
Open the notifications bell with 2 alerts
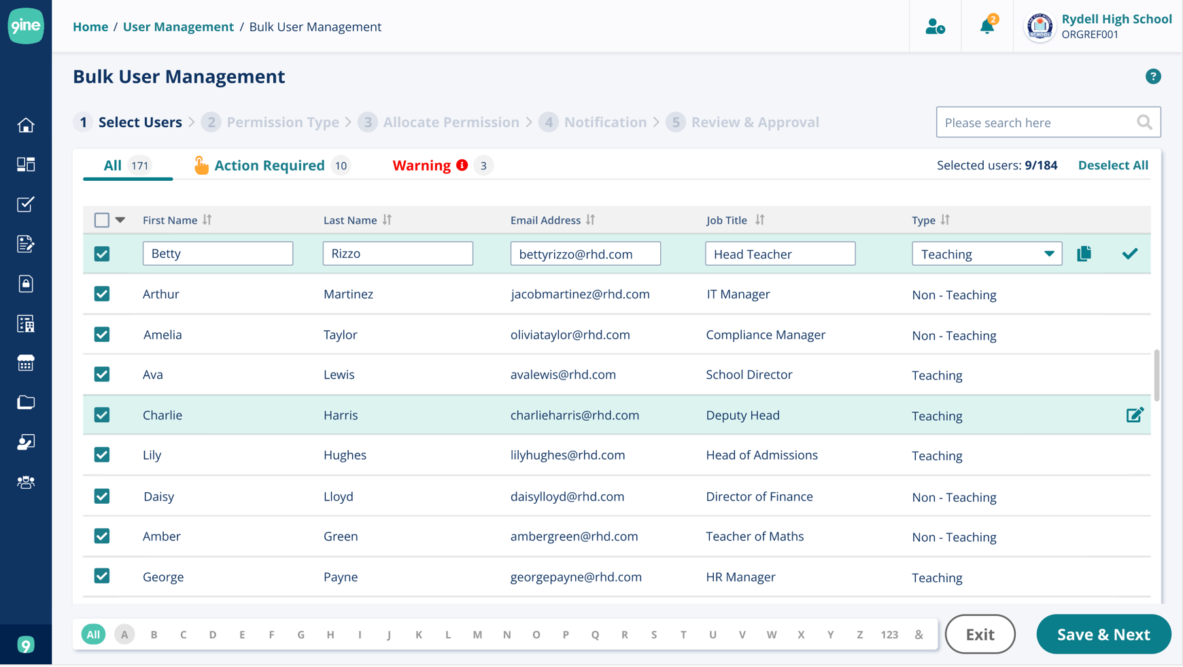pos(987,26)
